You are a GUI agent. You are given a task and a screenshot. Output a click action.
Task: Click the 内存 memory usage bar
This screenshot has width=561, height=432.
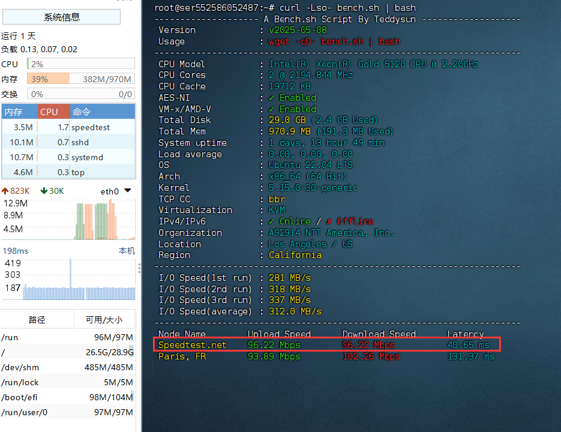tap(80, 79)
